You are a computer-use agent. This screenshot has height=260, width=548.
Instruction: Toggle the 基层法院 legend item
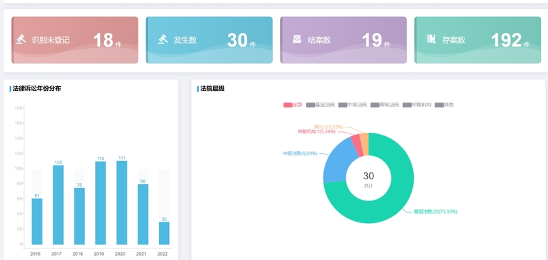pos(321,105)
